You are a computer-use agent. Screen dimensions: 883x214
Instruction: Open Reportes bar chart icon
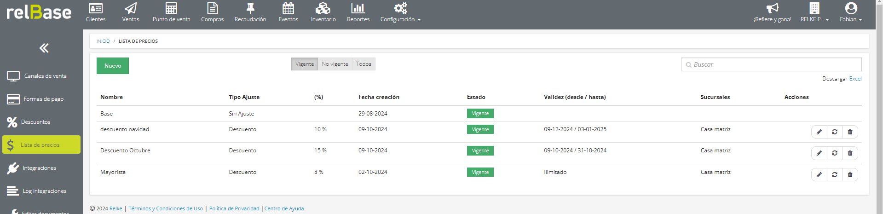click(x=358, y=8)
